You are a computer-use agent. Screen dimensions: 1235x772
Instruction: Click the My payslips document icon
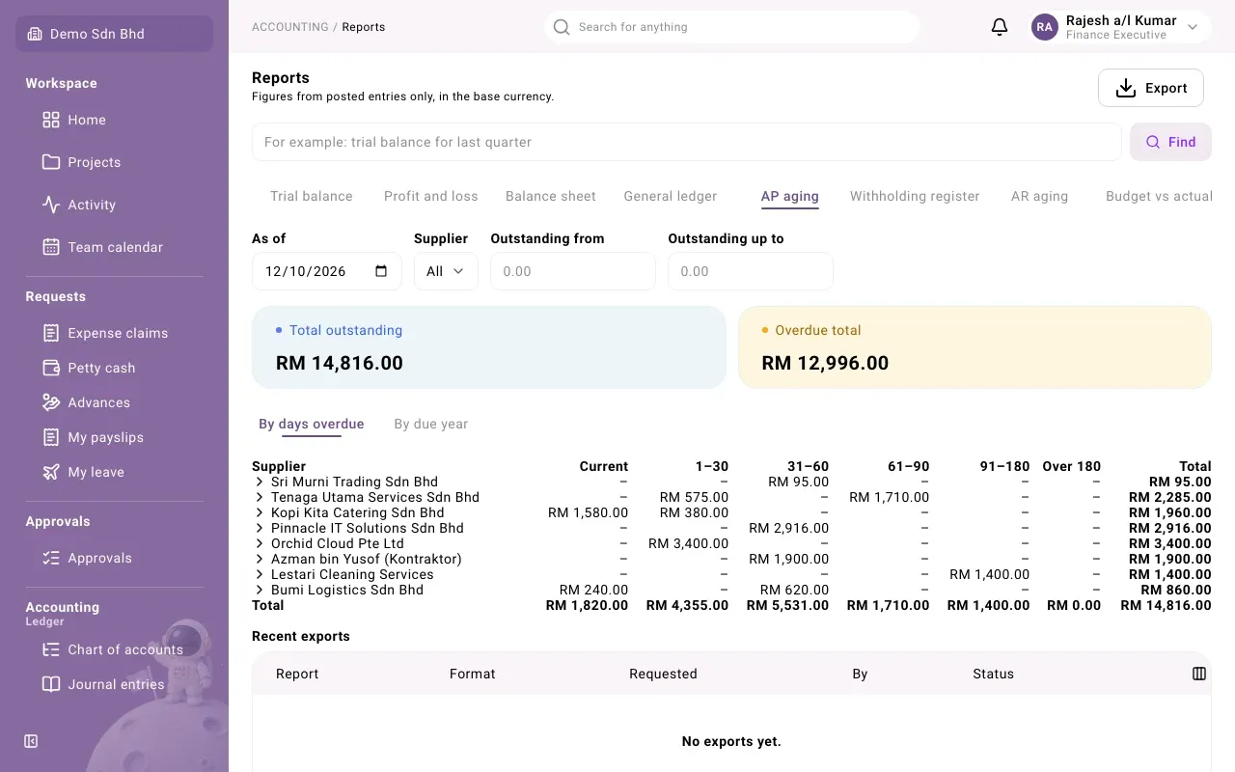click(x=51, y=437)
